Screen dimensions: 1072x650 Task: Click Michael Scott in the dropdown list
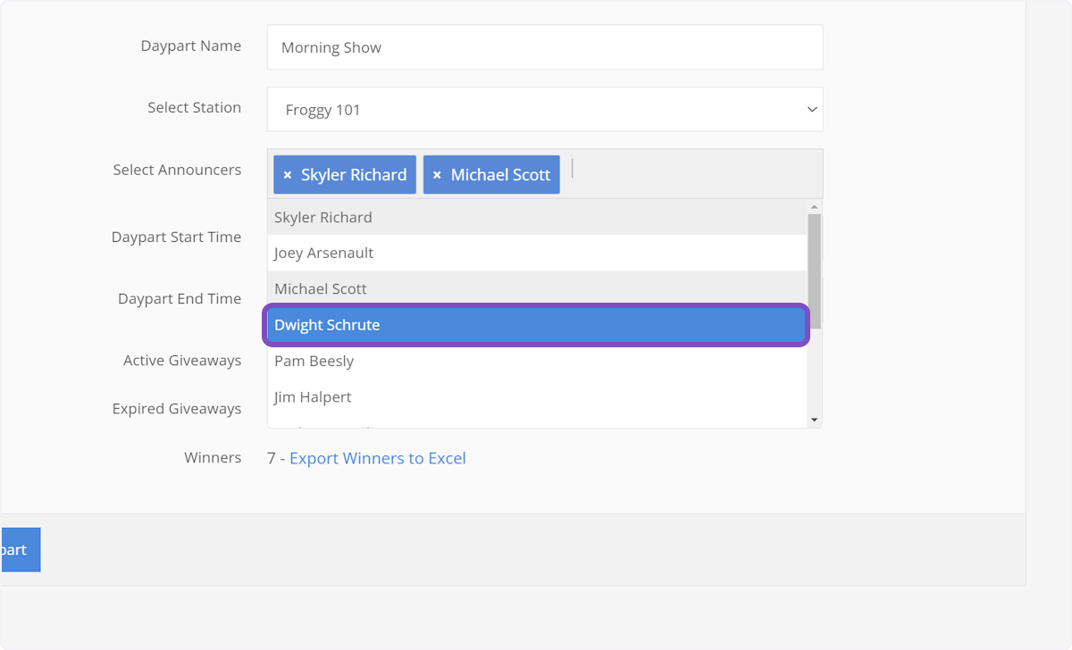(x=536, y=288)
